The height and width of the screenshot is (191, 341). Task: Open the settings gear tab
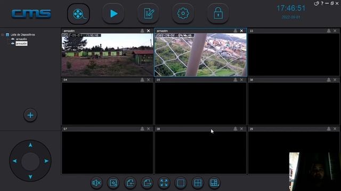click(183, 14)
